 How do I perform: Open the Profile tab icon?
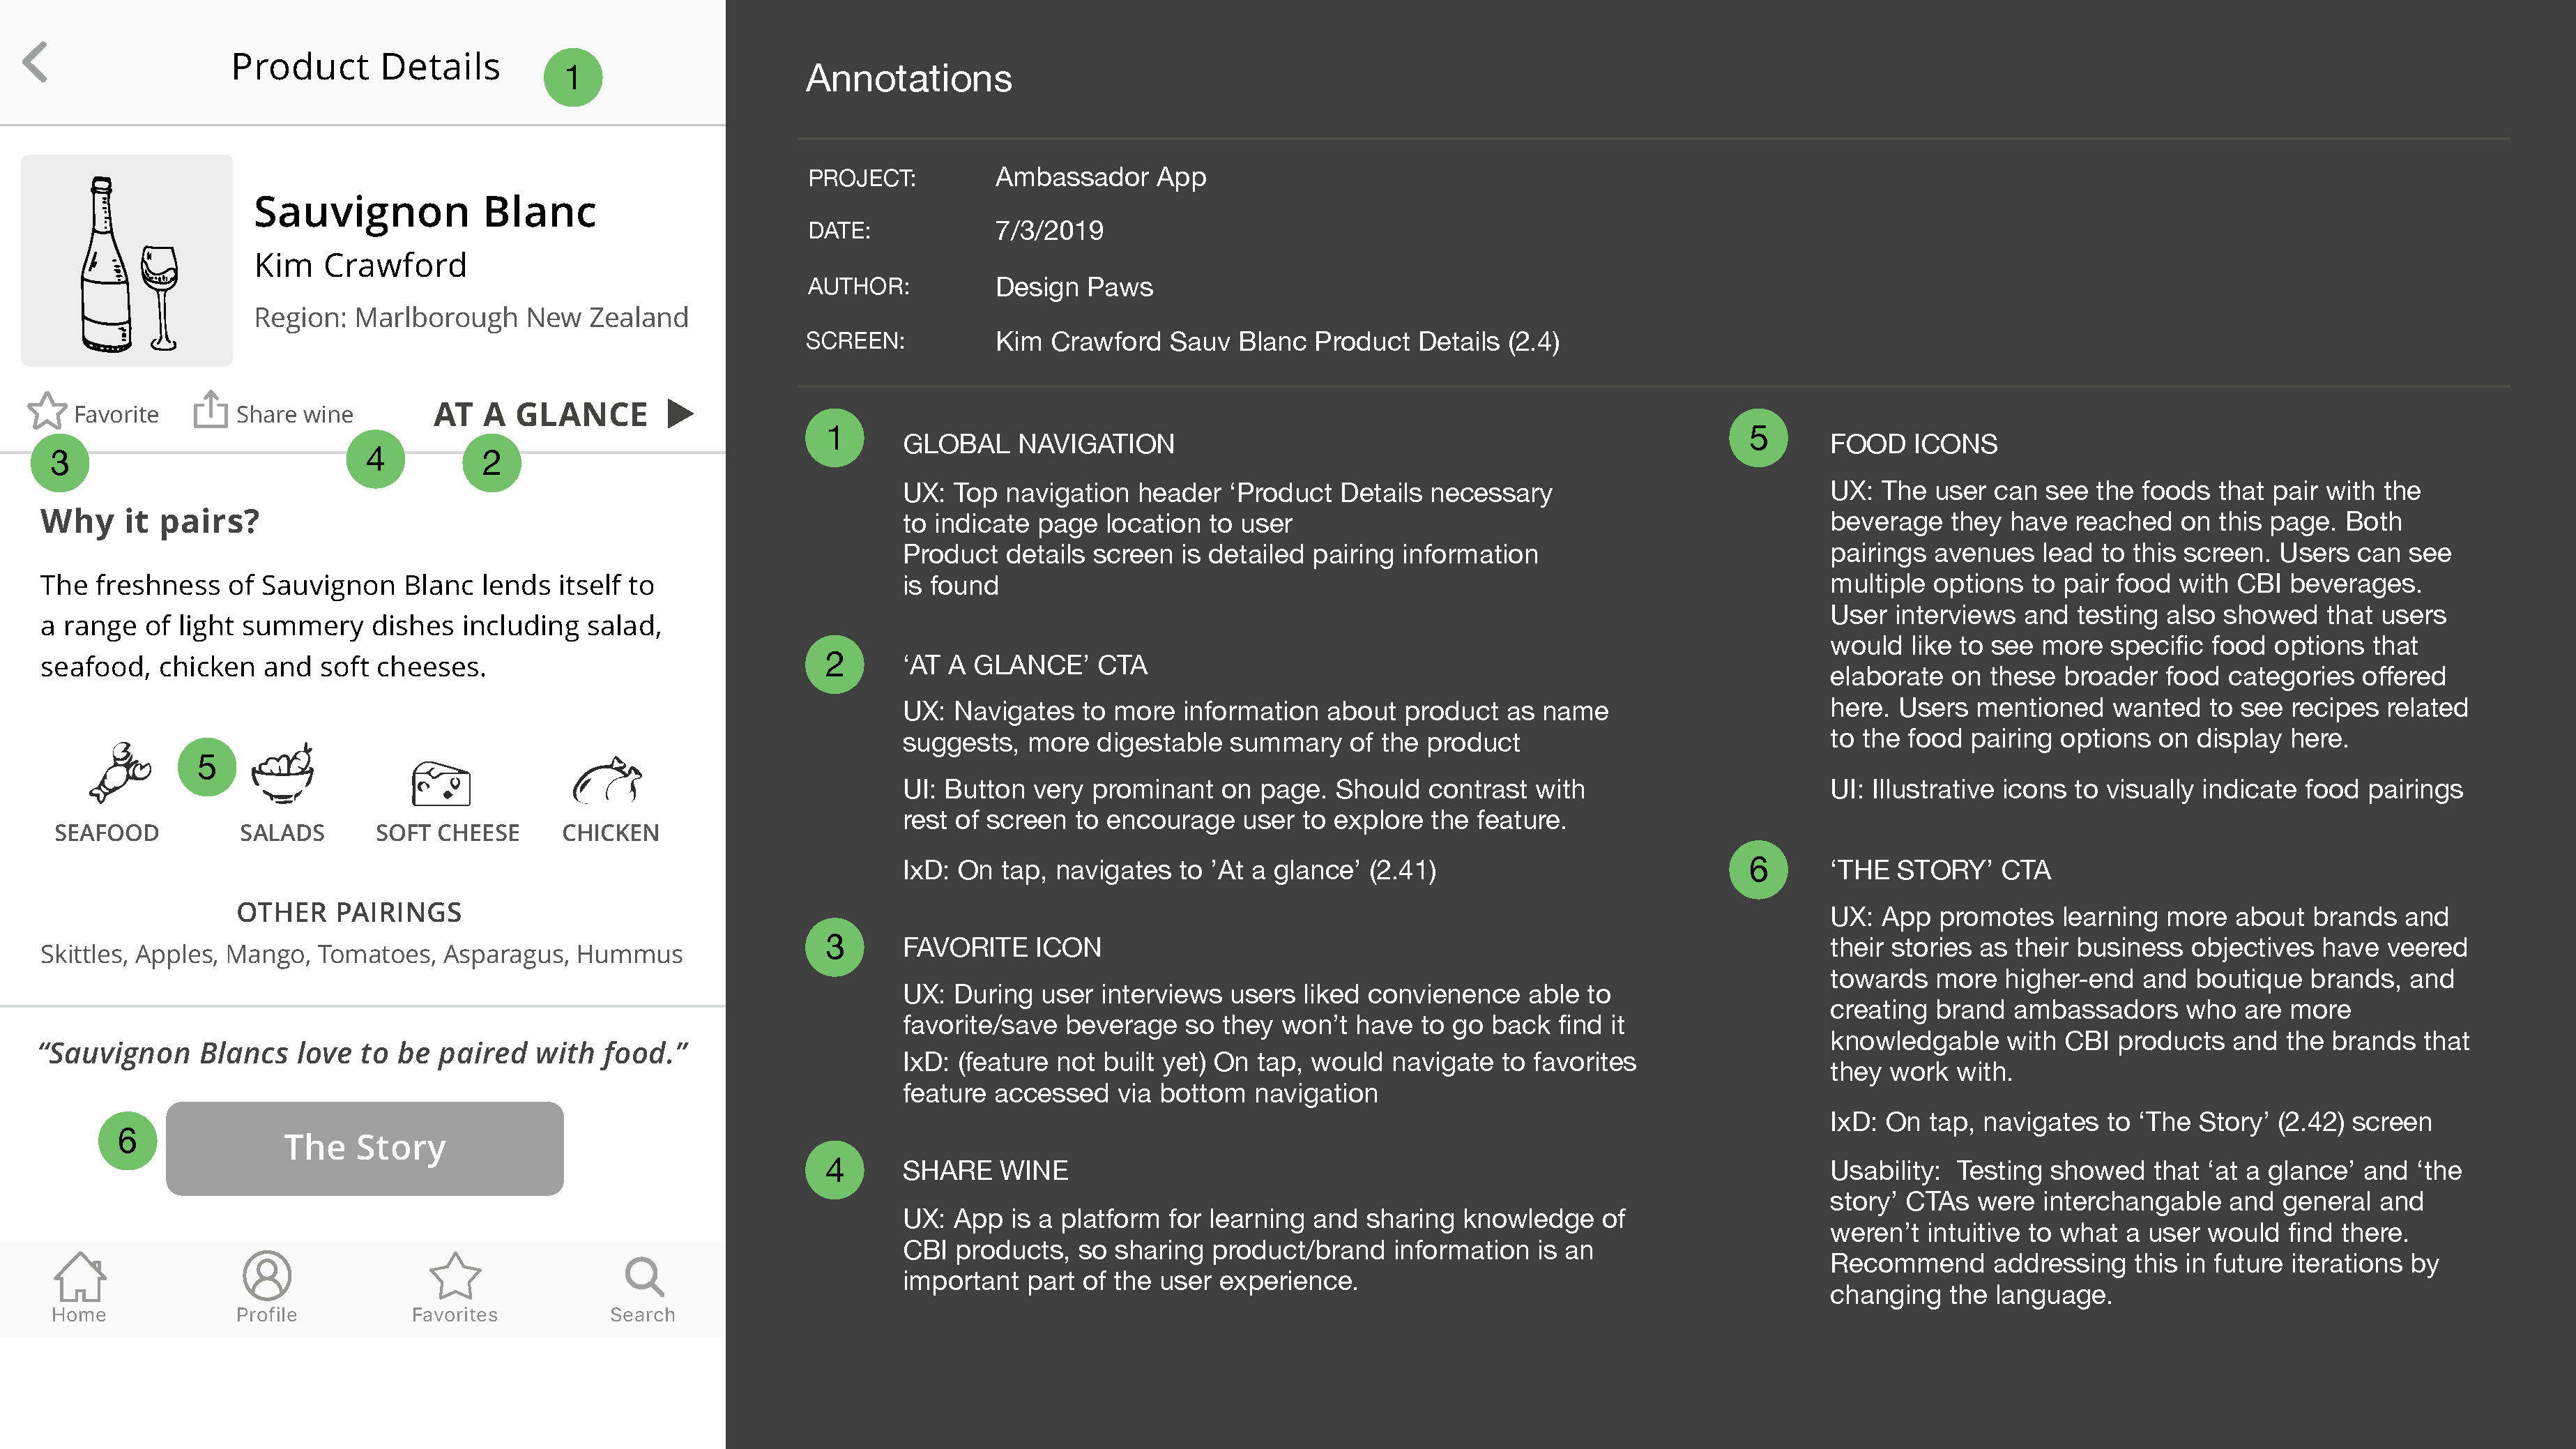(x=267, y=1275)
